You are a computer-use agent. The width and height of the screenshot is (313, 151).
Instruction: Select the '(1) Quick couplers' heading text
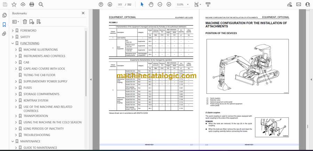213,112
